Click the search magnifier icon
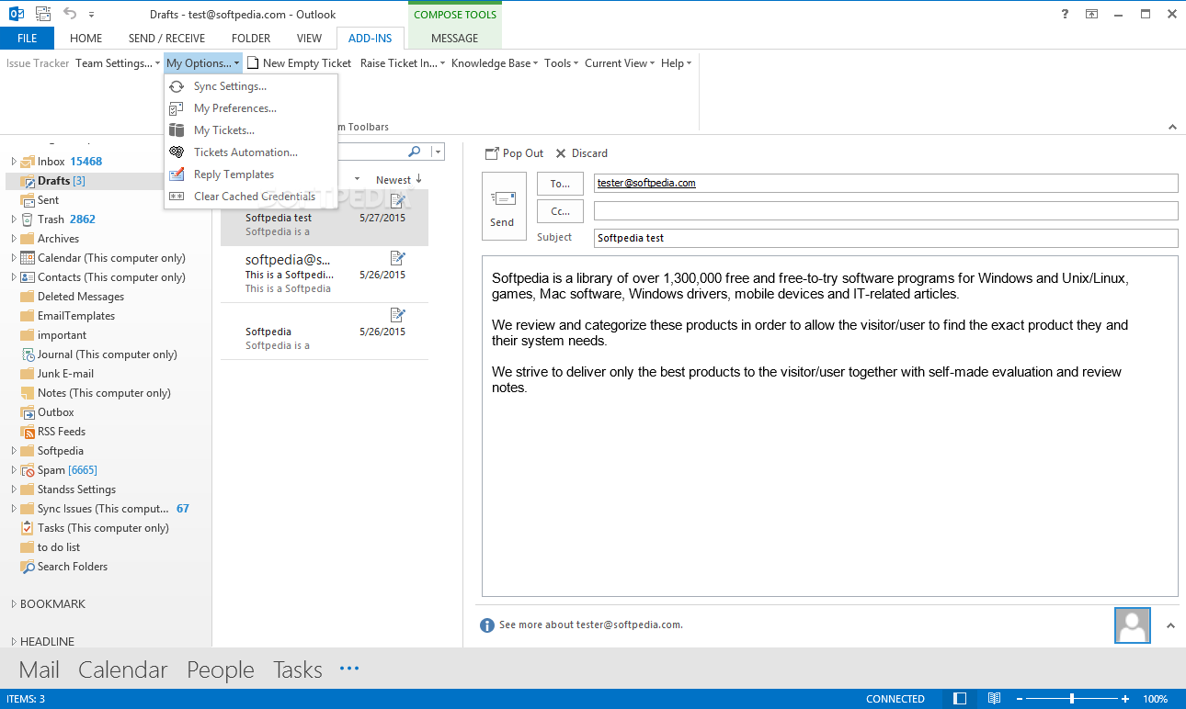Image resolution: width=1186 pixels, height=709 pixels. (415, 152)
